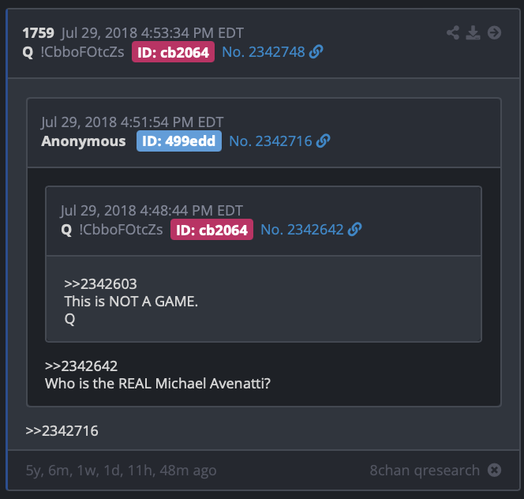Follow the >>2342716 reply reference

[x=62, y=431]
